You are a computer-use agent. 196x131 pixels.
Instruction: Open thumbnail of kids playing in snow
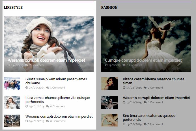[12, 83]
